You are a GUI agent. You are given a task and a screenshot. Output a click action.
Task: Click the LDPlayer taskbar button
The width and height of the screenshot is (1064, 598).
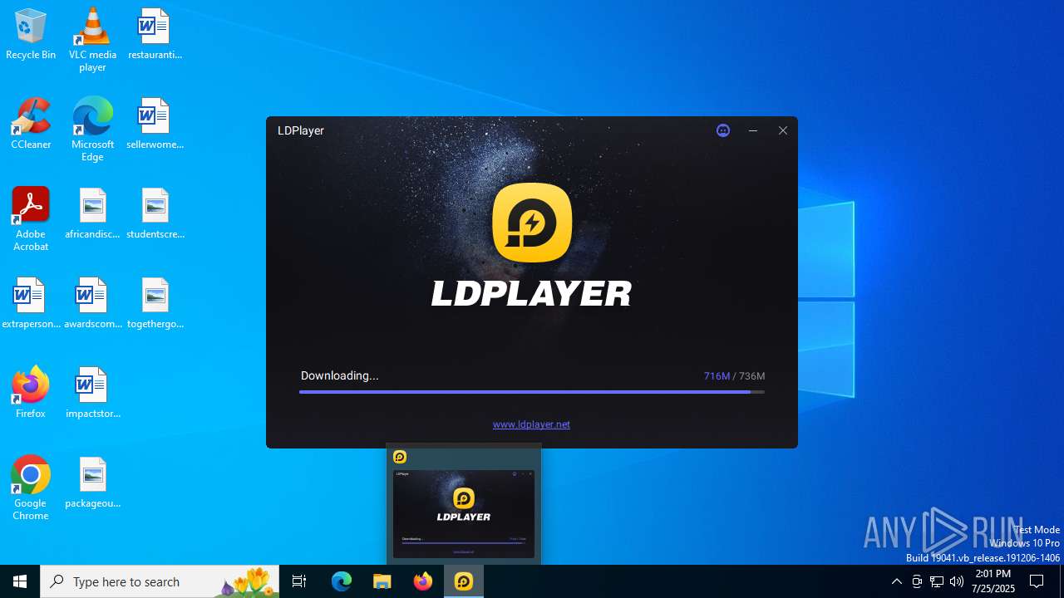pyautogui.click(x=464, y=581)
